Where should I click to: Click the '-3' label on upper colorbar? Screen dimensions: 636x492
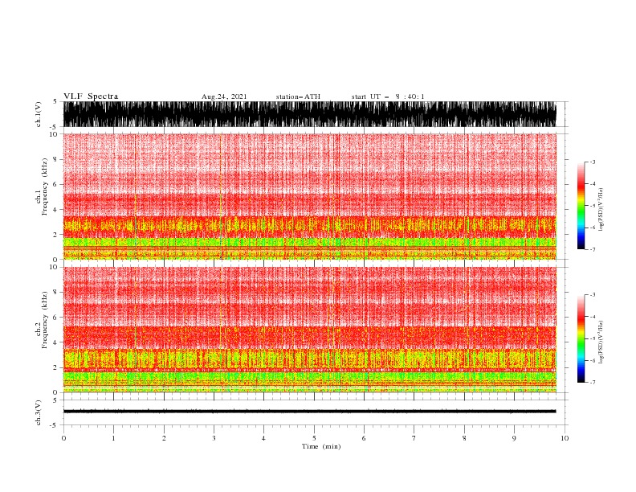(593, 162)
